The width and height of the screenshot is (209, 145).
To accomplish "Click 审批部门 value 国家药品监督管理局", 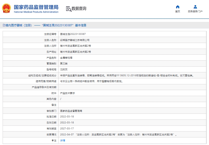I will 71,111.
